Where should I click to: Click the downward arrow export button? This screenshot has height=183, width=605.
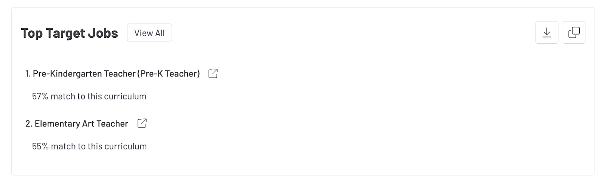[x=547, y=33]
